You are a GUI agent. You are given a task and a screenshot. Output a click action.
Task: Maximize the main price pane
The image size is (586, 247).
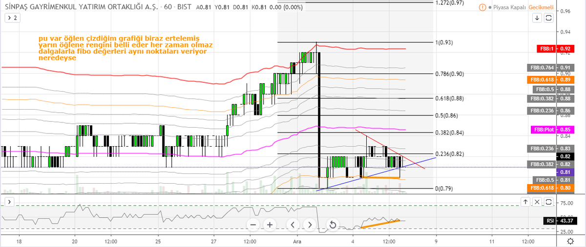tap(548, 18)
